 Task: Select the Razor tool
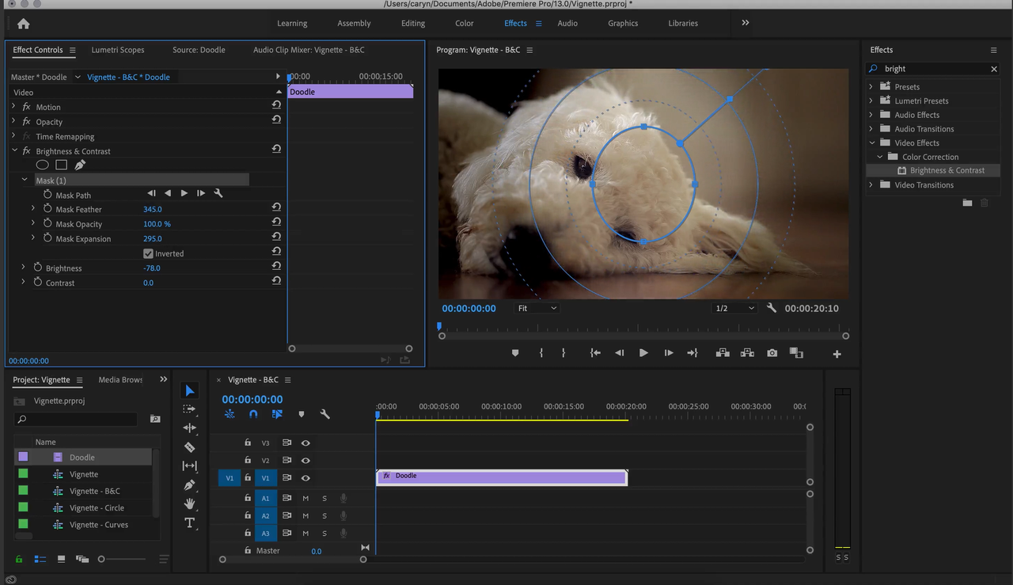[189, 447]
